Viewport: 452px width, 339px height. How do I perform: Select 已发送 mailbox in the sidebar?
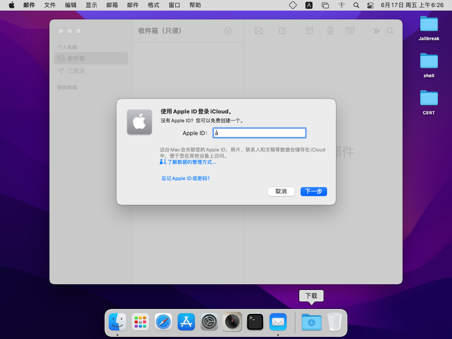click(x=91, y=71)
